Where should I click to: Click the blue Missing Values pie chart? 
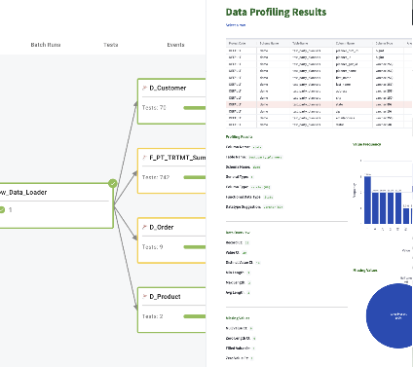(x=390, y=315)
